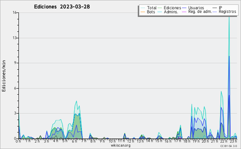
Task: Click the '7 h' x-axis label
Action: point(84,141)
